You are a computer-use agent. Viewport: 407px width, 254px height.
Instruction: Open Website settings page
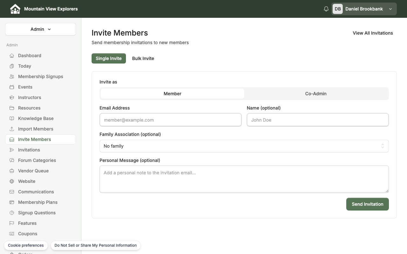point(40,181)
